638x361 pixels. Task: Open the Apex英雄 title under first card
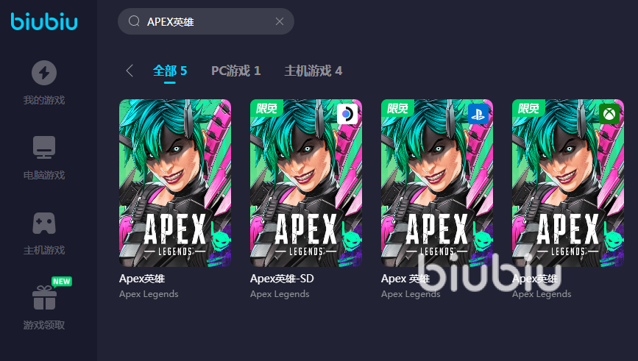142,279
